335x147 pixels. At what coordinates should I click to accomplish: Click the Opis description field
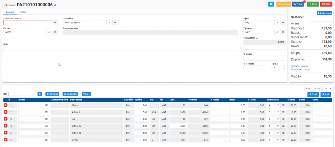pyautogui.click(x=121, y=48)
